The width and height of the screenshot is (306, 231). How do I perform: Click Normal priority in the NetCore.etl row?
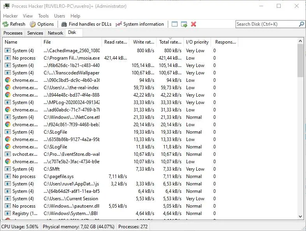(194, 117)
